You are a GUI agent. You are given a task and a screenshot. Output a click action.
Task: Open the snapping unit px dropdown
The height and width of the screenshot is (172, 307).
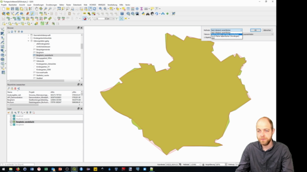pos(111,19)
